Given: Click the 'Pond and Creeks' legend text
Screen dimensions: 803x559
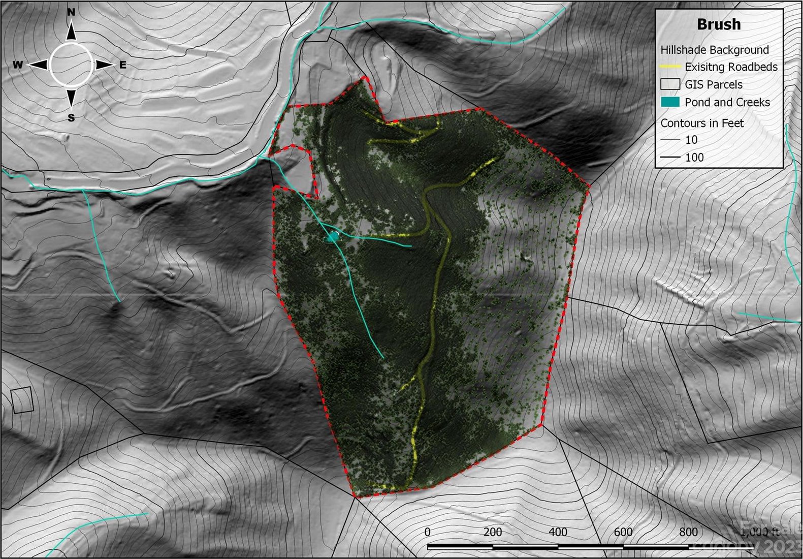Looking at the screenshot, I should tap(727, 102).
